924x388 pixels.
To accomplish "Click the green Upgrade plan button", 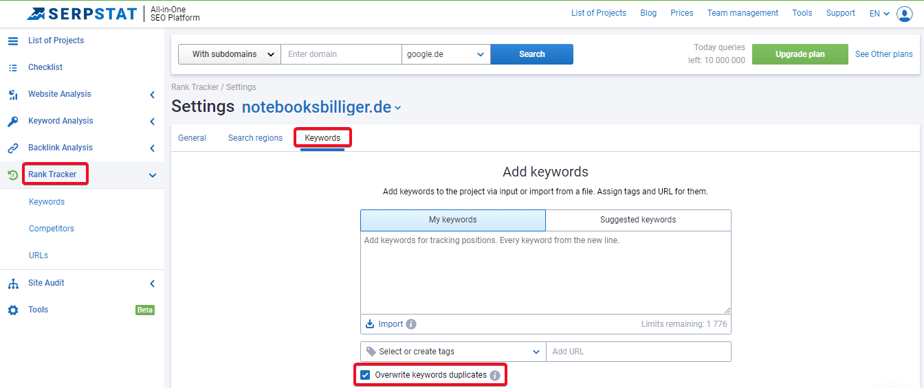I will (800, 54).
